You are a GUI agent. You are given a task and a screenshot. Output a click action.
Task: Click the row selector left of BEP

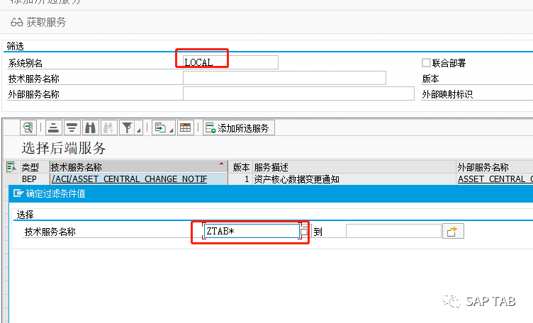[x=12, y=179]
